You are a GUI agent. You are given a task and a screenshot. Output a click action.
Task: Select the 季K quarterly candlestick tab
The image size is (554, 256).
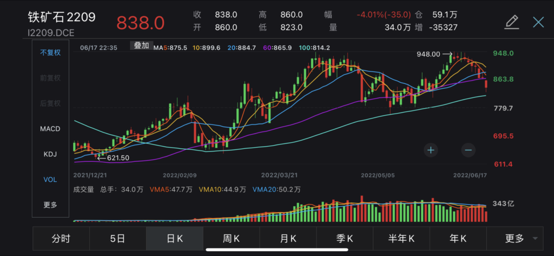[x=345, y=239]
